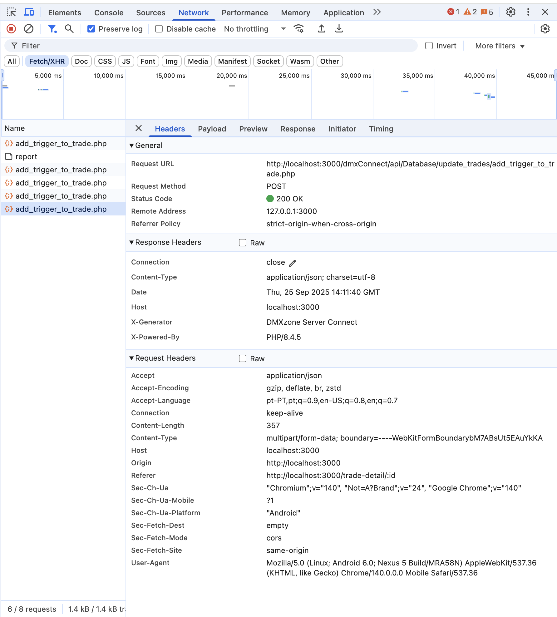Clear the network log
Image resolution: width=557 pixels, height=617 pixels.
click(x=29, y=29)
